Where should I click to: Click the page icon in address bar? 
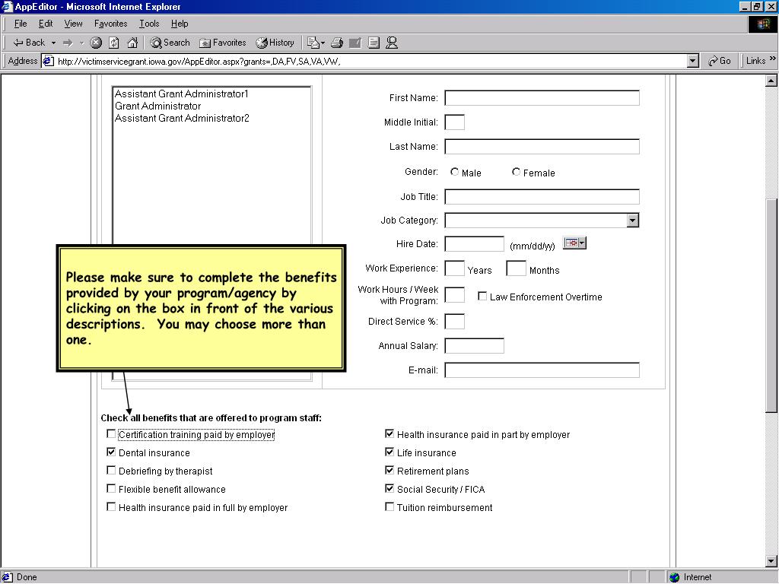(48, 61)
